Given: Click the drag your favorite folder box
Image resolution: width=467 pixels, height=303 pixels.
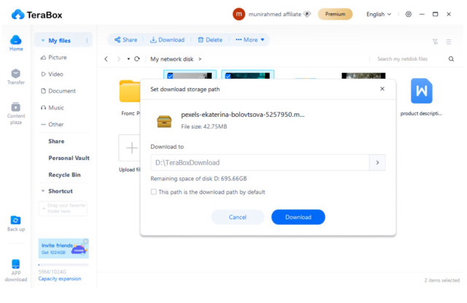Looking at the screenshot, I should [63, 208].
